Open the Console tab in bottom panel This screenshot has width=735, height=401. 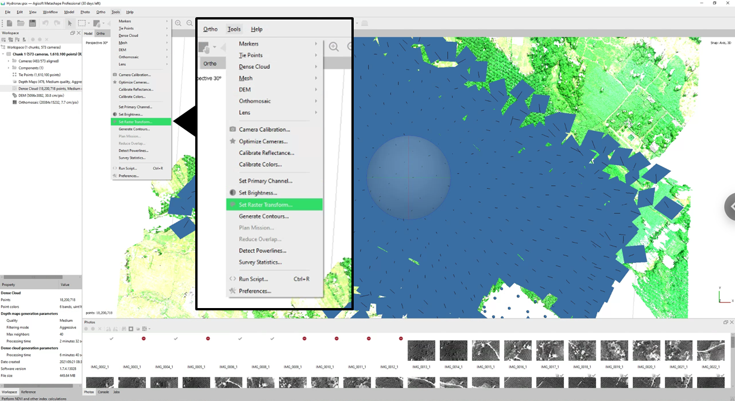tap(103, 392)
